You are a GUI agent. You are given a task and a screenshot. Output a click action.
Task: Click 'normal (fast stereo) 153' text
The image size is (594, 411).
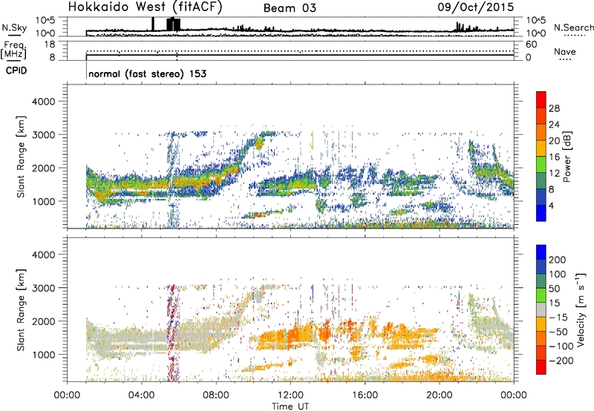point(147,73)
